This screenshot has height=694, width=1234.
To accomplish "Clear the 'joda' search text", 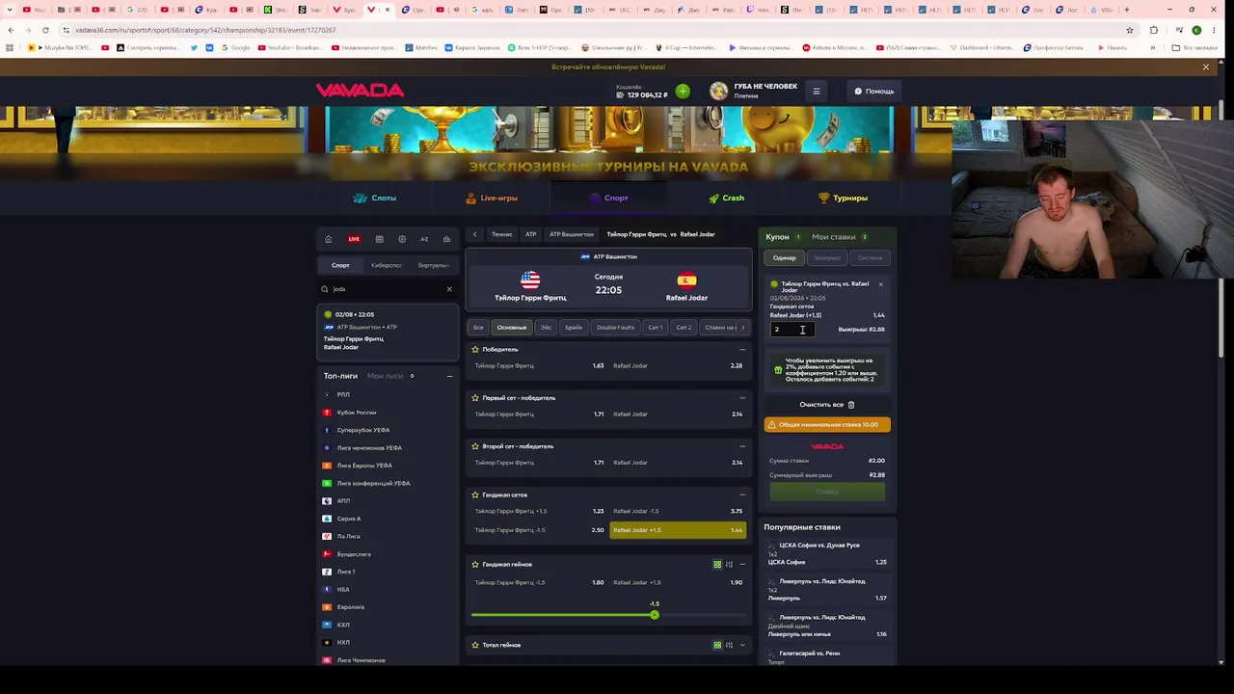I will [x=449, y=289].
